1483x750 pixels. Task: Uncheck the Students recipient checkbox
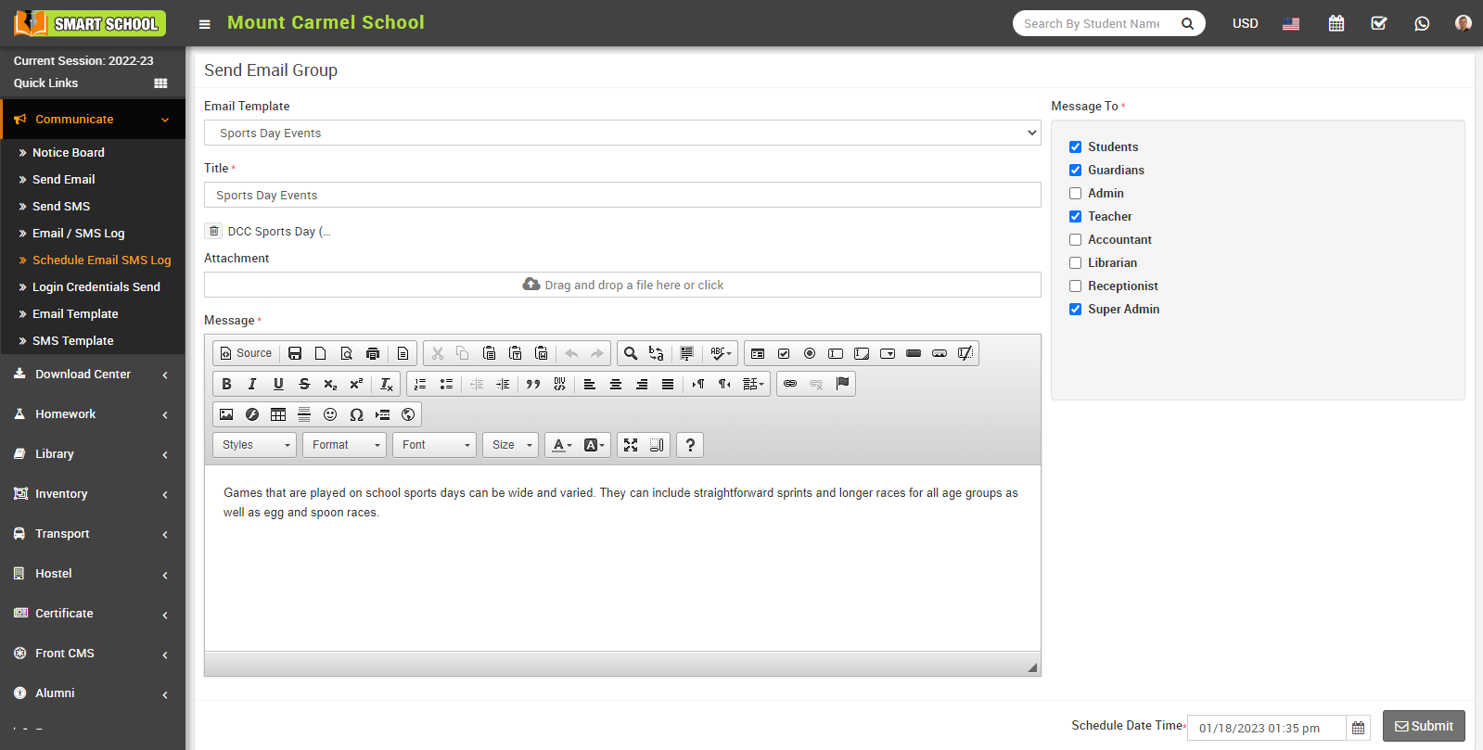pos(1076,146)
